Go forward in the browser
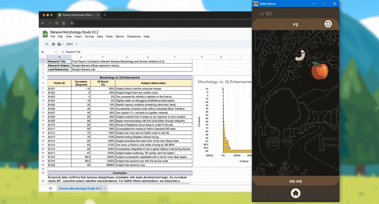The height and width of the screenshot is (204, 379). pyautogui.click(x=50, y=23)
